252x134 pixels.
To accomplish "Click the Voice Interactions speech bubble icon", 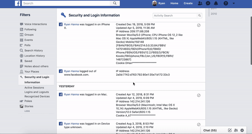I will pyautogui.click(x=21, y=24).
